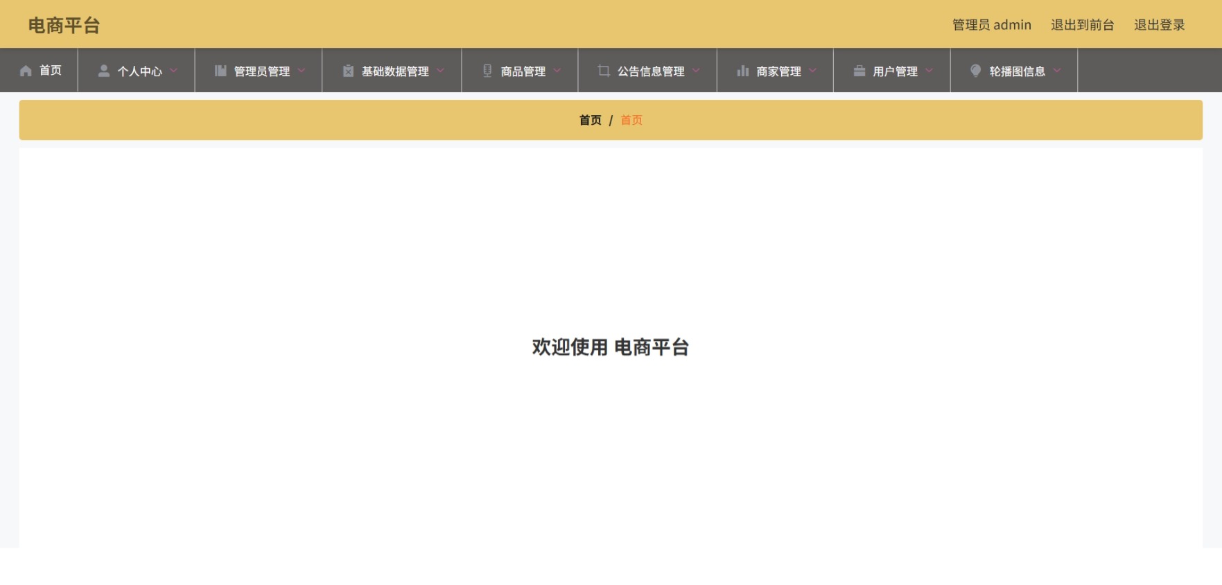Click the 管理员 admin user label
This screenshot has width=1222, height=585.
pos(991,25)
